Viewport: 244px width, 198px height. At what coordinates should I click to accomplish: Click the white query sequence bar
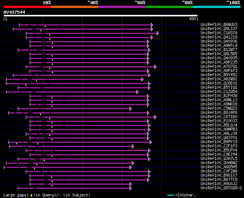101,16
